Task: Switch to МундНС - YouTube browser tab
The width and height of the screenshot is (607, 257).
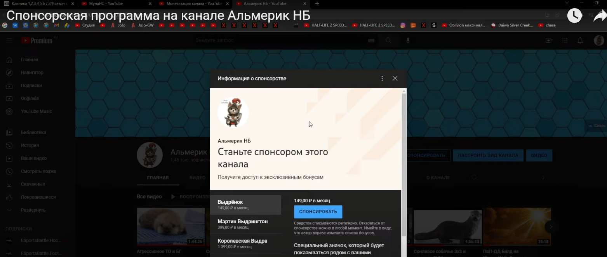Action: click(x=116, y=3)
